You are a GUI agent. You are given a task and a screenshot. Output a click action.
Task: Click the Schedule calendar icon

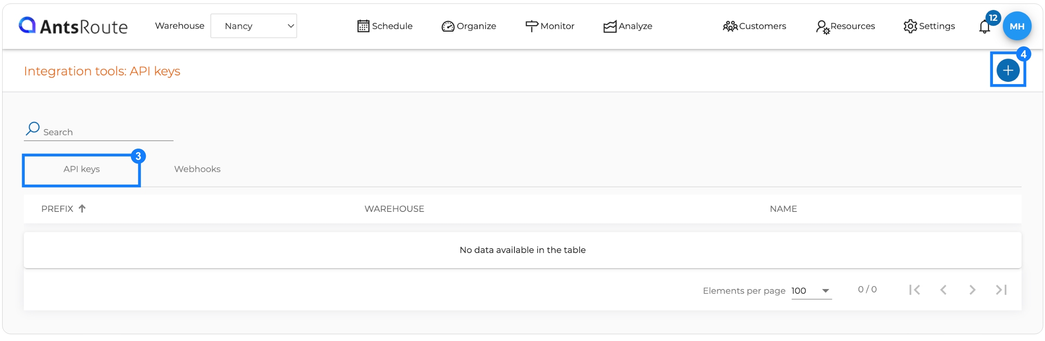[x=363, y=26]
